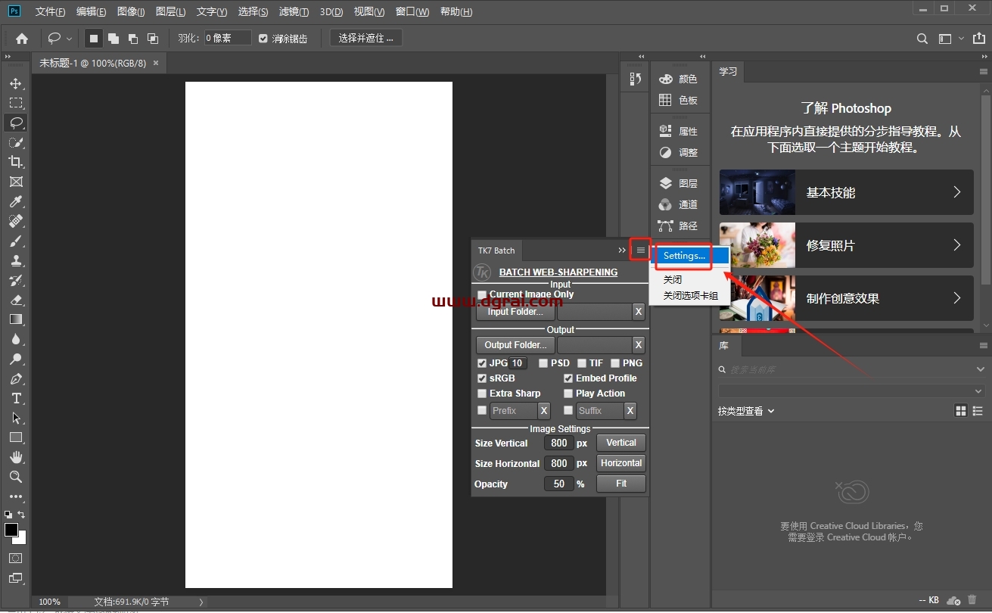
Task: Select the Gradient tool
Action: tap(16, 319)
